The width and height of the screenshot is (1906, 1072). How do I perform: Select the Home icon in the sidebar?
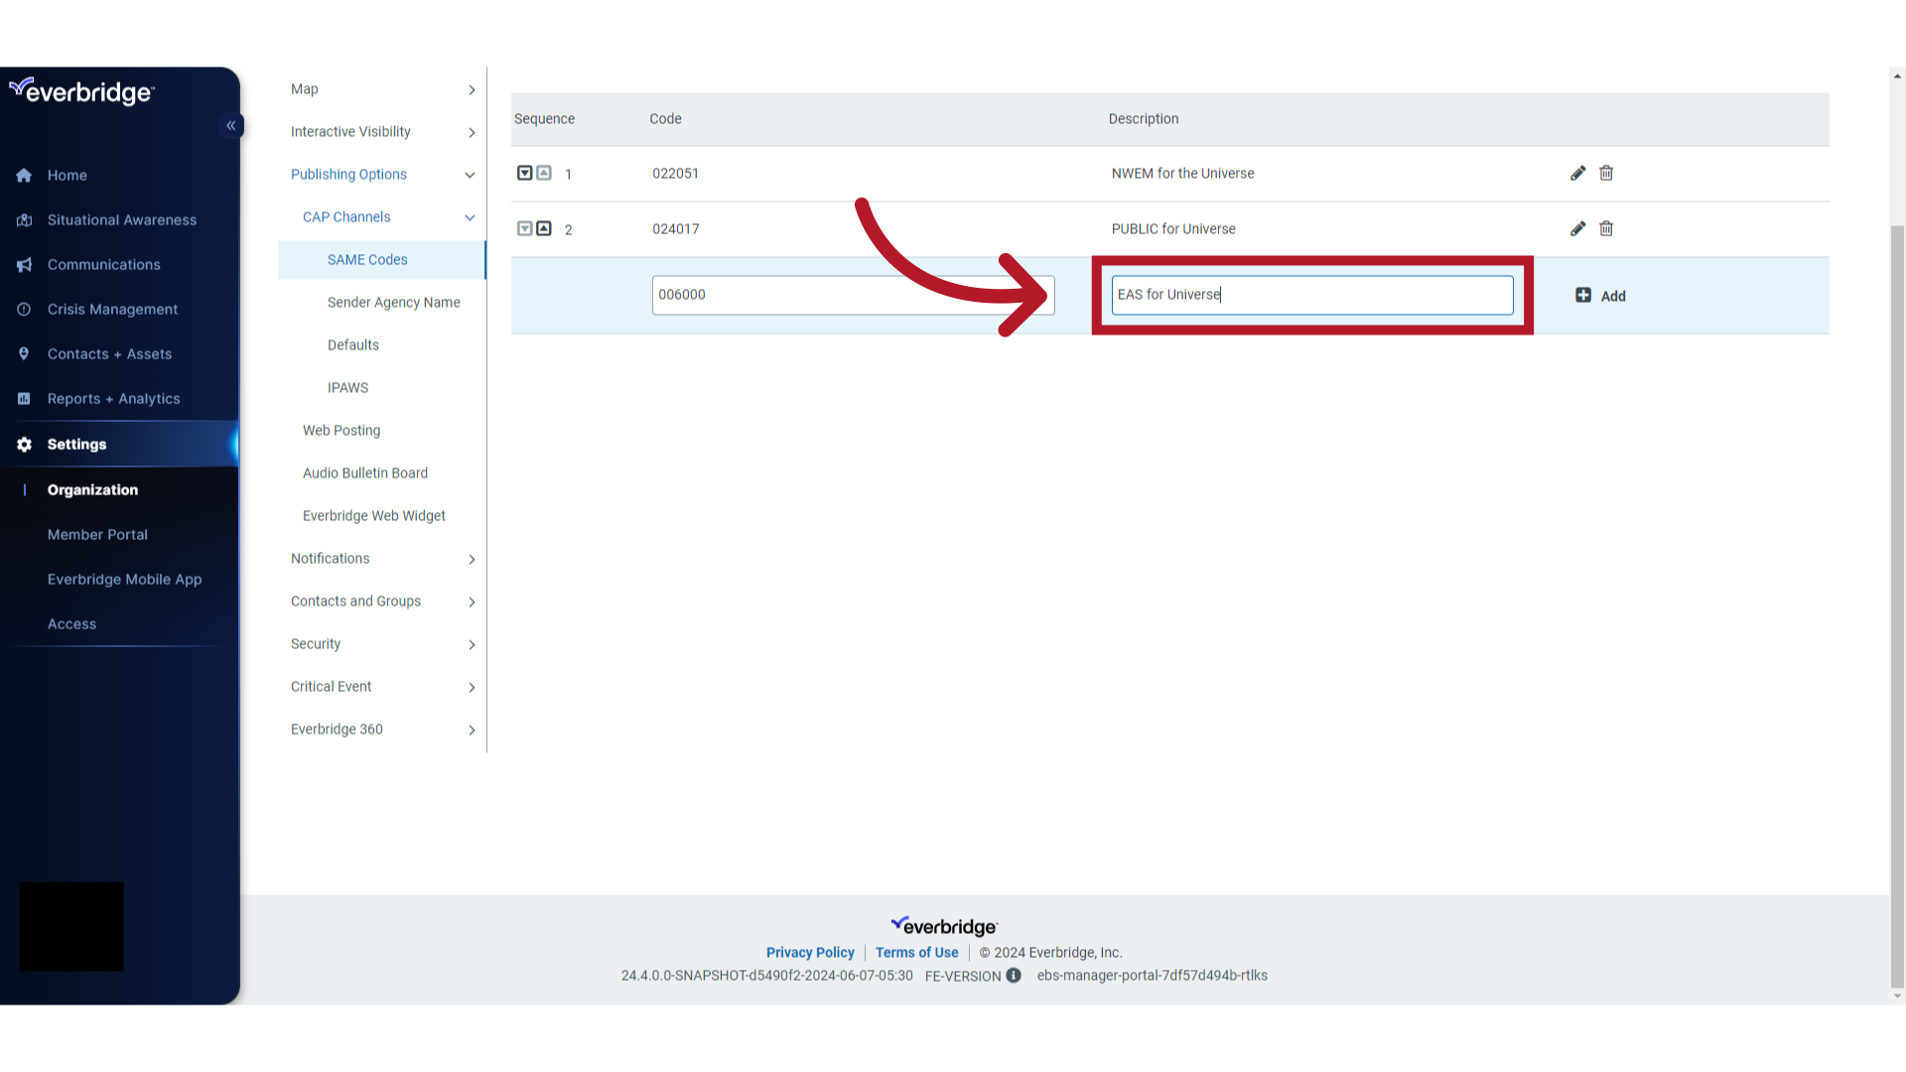point(24,175)
